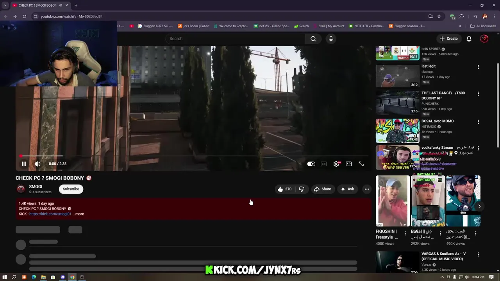The image size is (500, 281).
Task: Open the All Bookmarks folder
Action: point(483,26)
